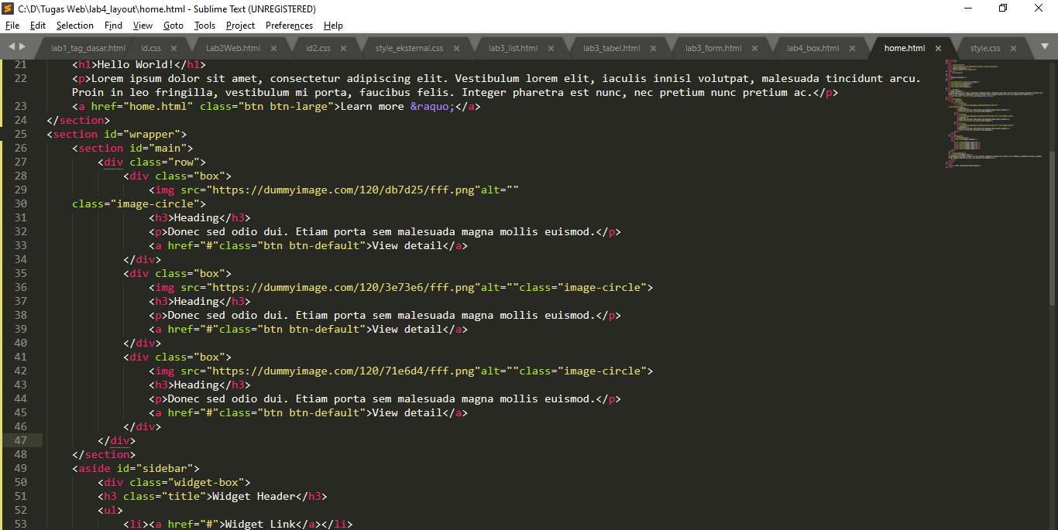Viewport: 1058px width, 530px height.
Task: Close the home.html tab
Action: click(x=938, y=47)
